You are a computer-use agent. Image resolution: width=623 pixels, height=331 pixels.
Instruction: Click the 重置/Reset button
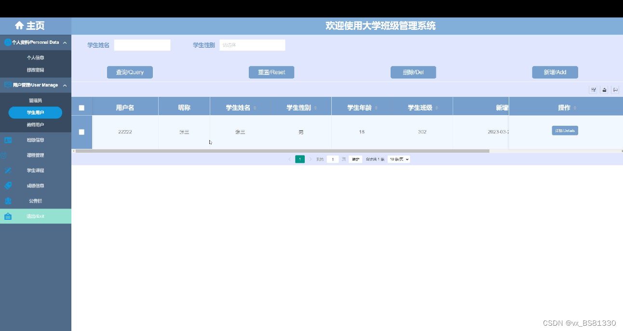click(271, 72)
